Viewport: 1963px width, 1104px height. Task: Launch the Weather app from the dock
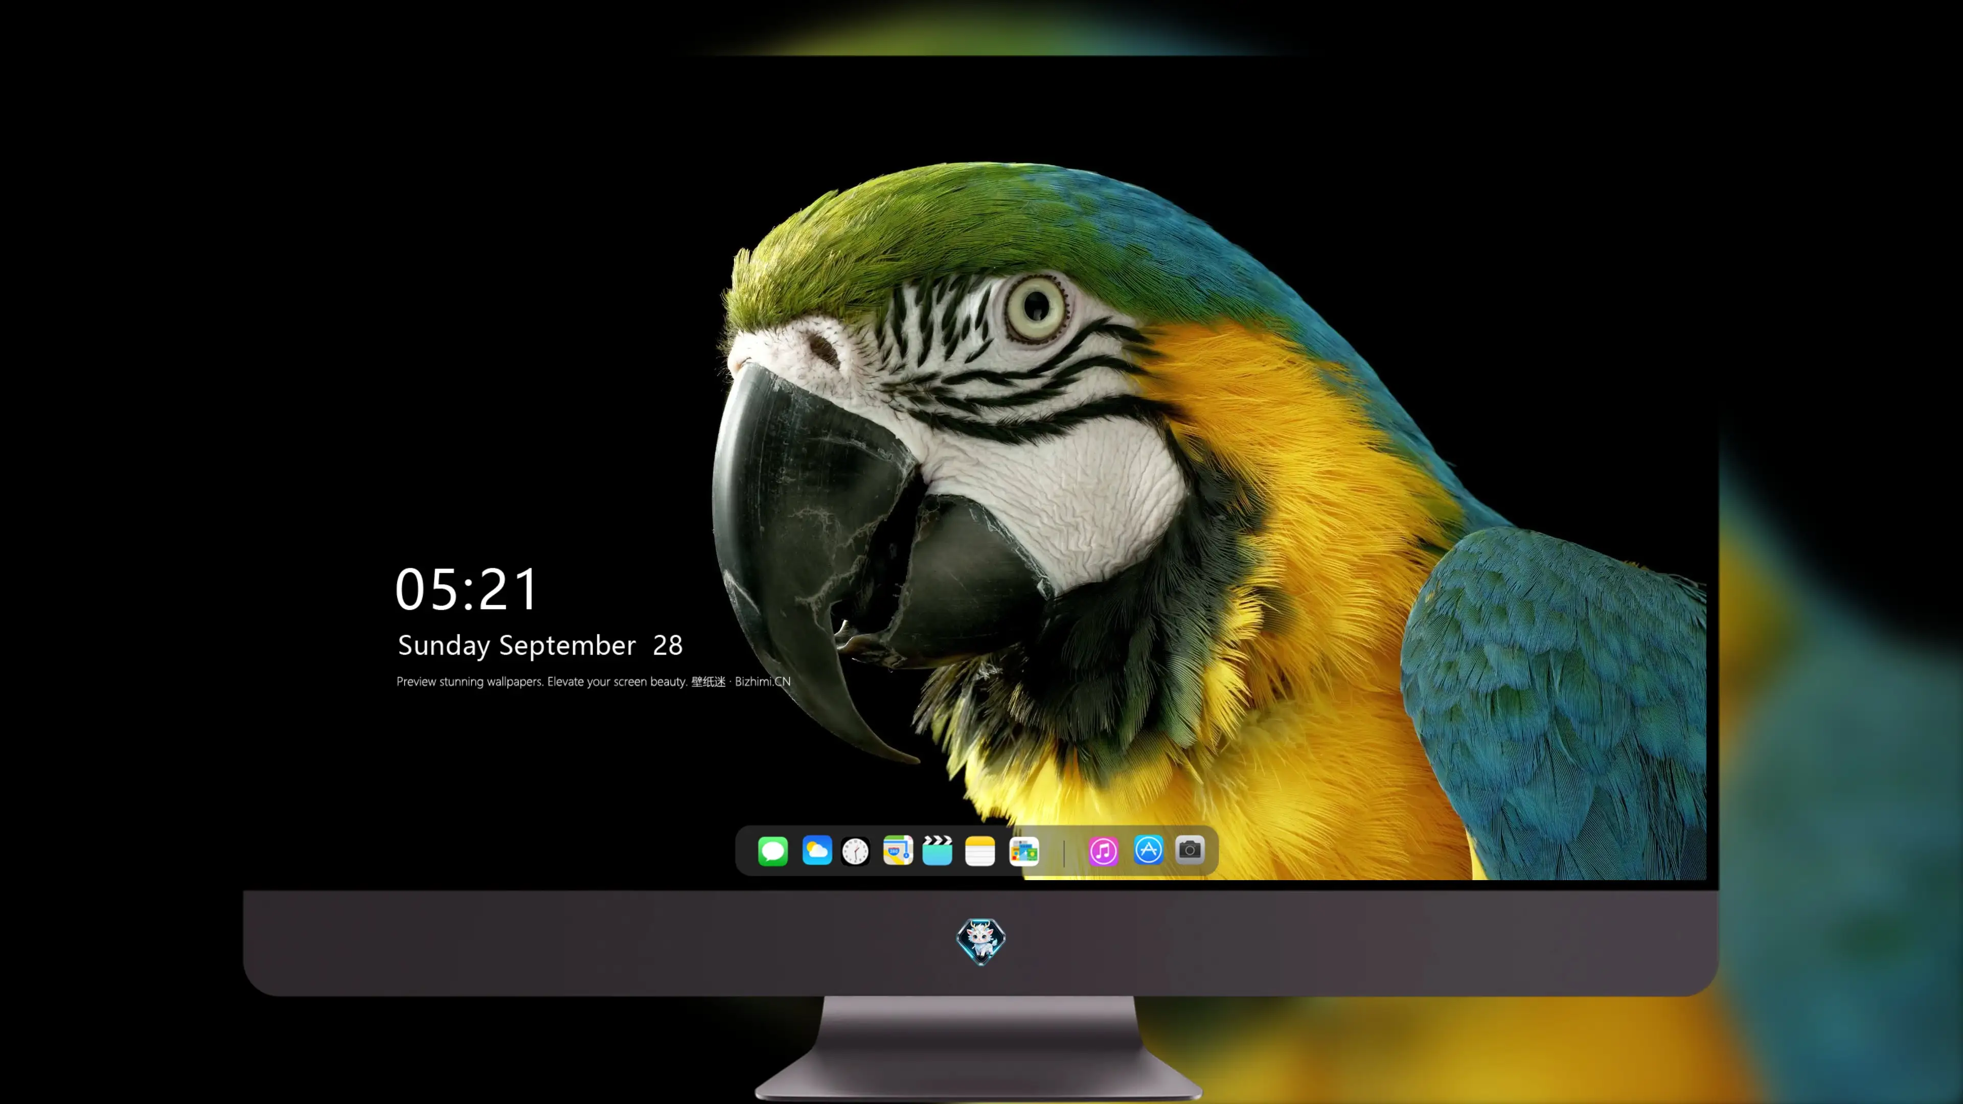tap(817, 850)
